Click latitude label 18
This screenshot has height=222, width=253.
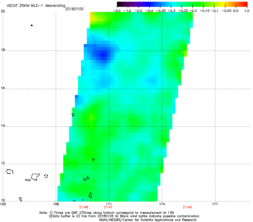3,50
